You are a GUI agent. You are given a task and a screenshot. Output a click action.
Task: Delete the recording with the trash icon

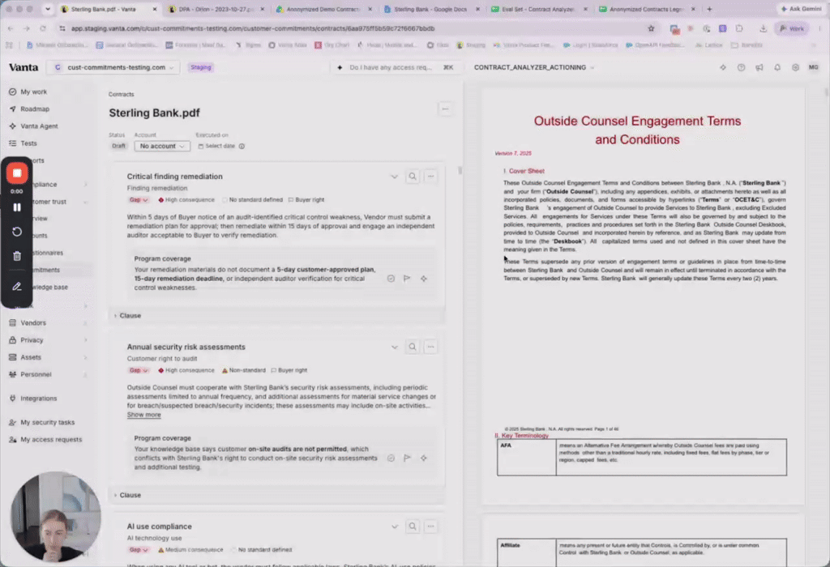pyautogui.click(x=17, y=256)
